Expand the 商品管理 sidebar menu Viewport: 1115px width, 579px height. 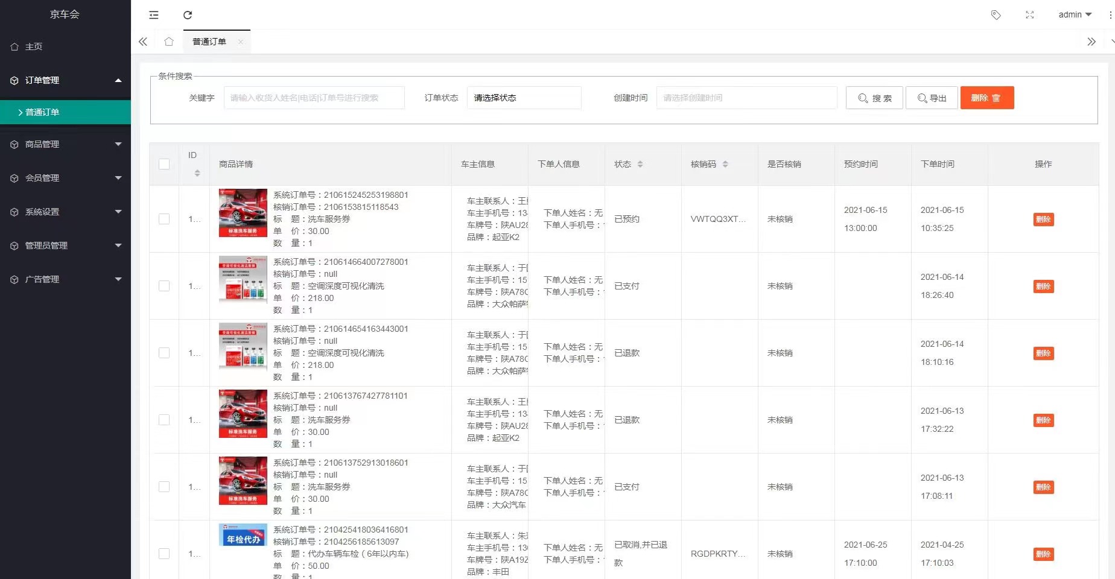pos(65,144)
